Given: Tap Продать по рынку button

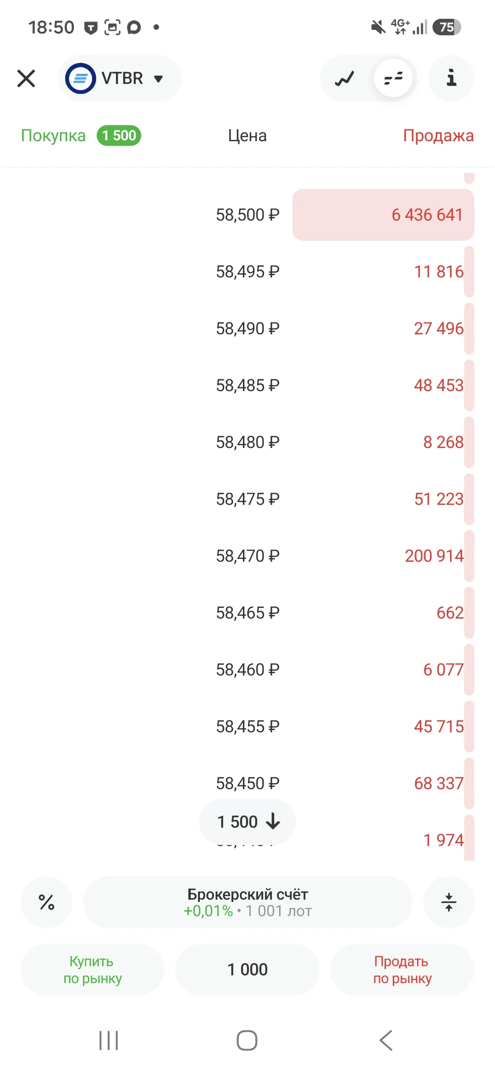Looking at the screenshot, I should 402,969.
